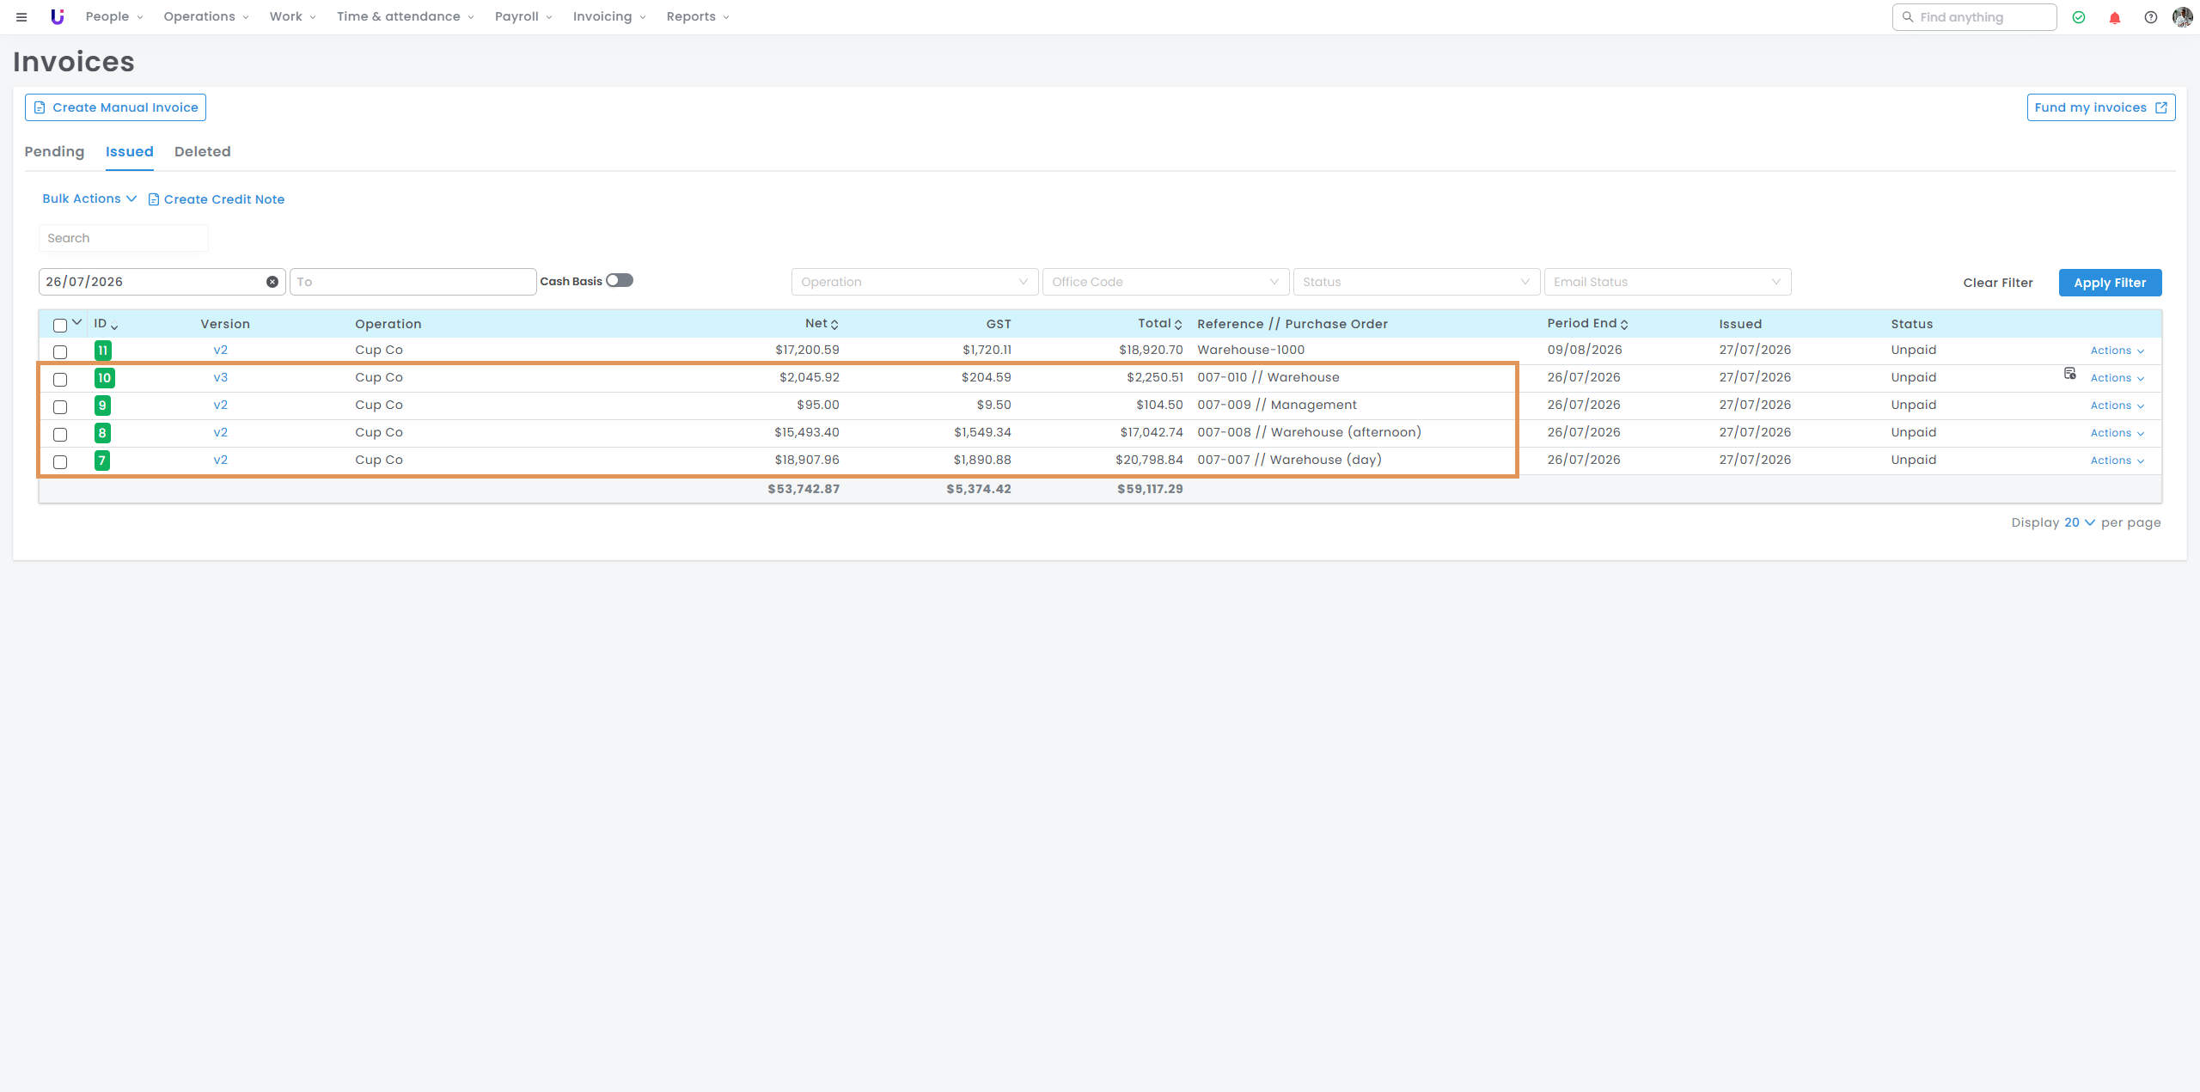The image size is (2200, 1092).
Task: Open the hamburger navigation menu
Action: point(21,17)
